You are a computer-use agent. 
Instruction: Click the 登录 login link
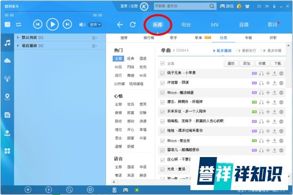124,6
